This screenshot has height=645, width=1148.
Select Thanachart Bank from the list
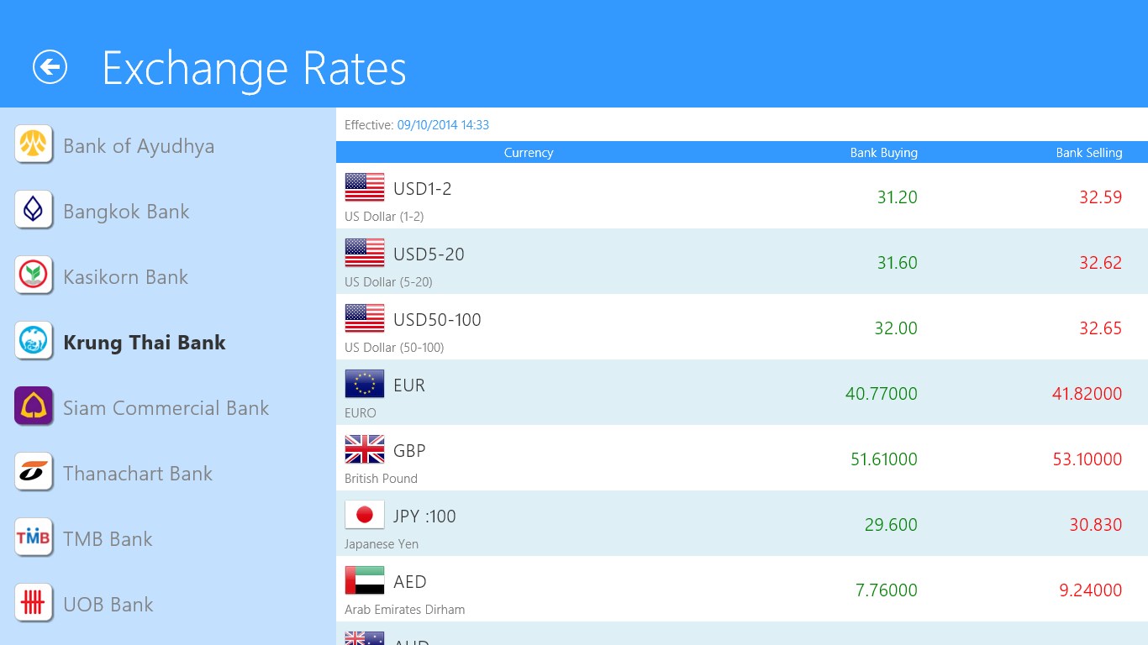tap(138, 474)
